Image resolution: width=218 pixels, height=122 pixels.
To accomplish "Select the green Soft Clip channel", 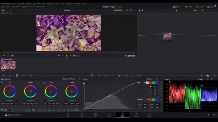I will click(x=154, y=100).
